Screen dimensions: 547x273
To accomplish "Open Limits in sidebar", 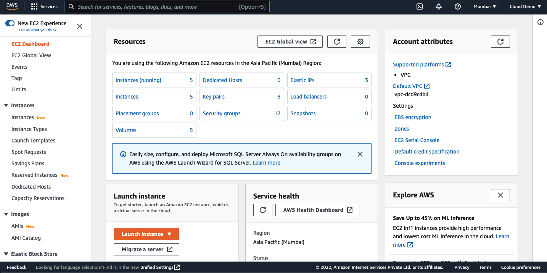I will click(x=19, y=89).
